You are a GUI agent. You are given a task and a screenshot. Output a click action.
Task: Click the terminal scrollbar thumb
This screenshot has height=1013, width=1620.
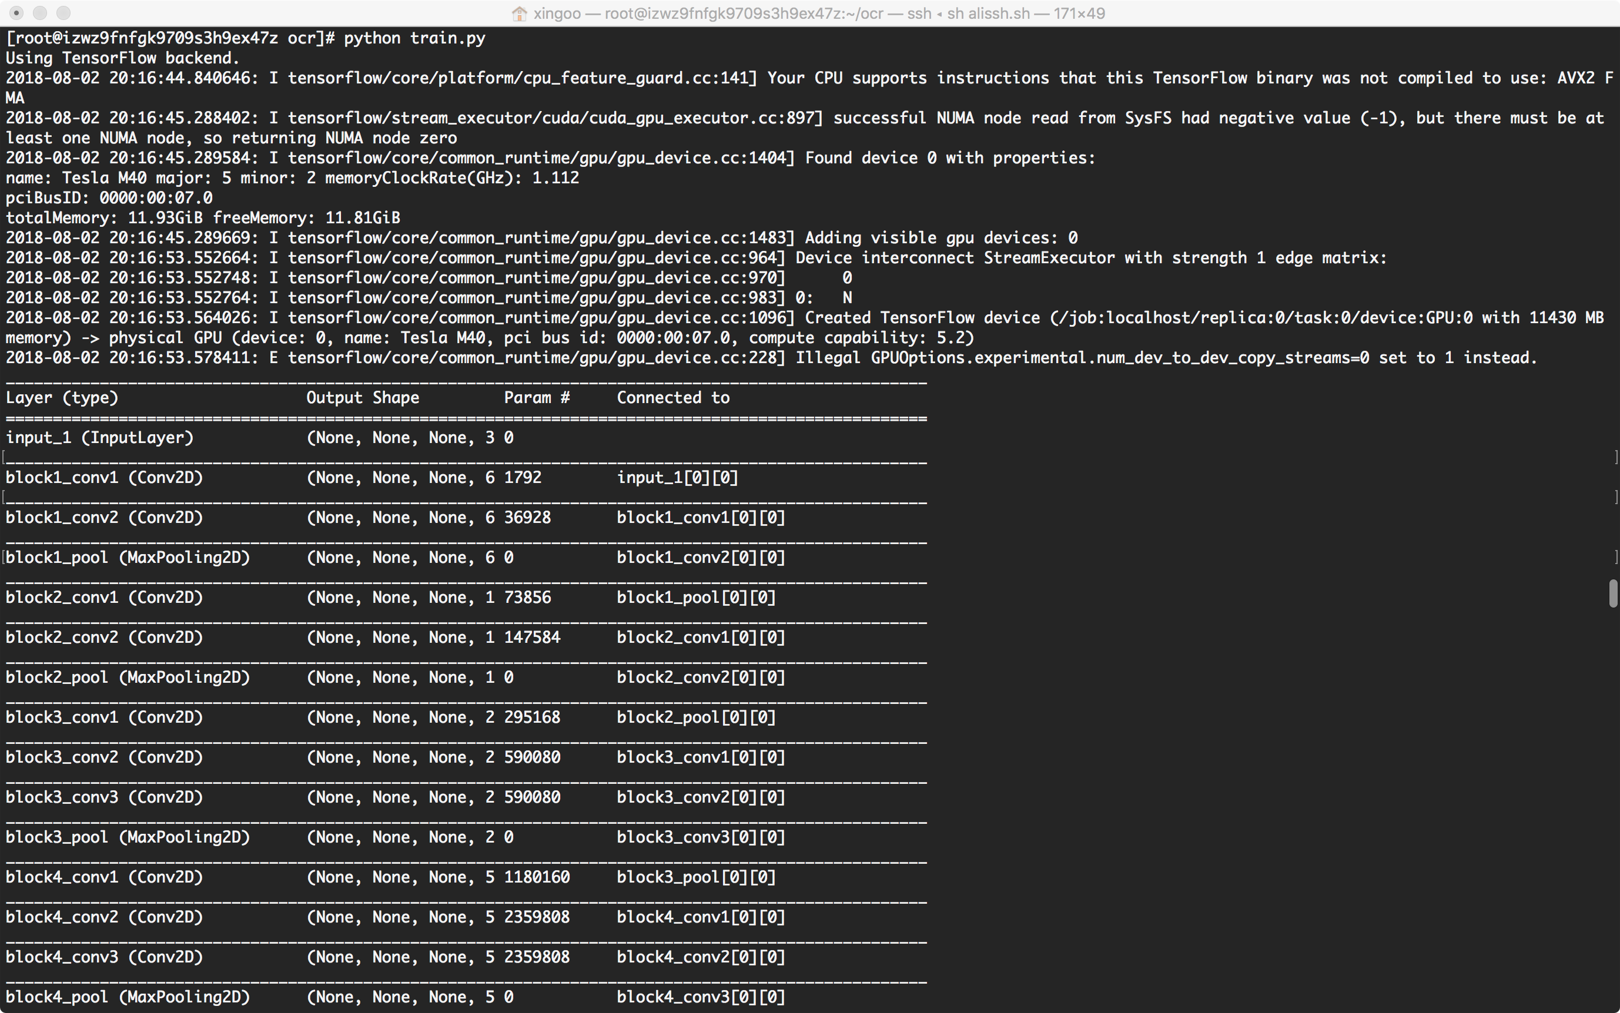(1614, 593)
